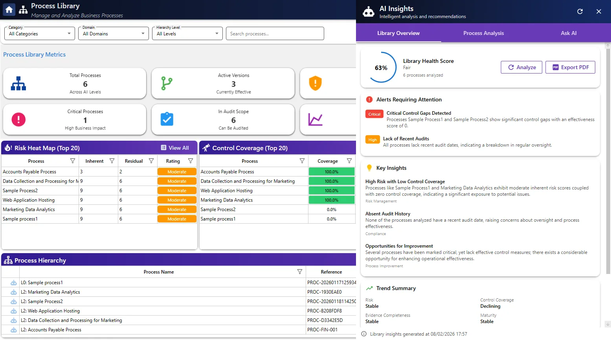Click the Trend Summary chart icon

369,288
